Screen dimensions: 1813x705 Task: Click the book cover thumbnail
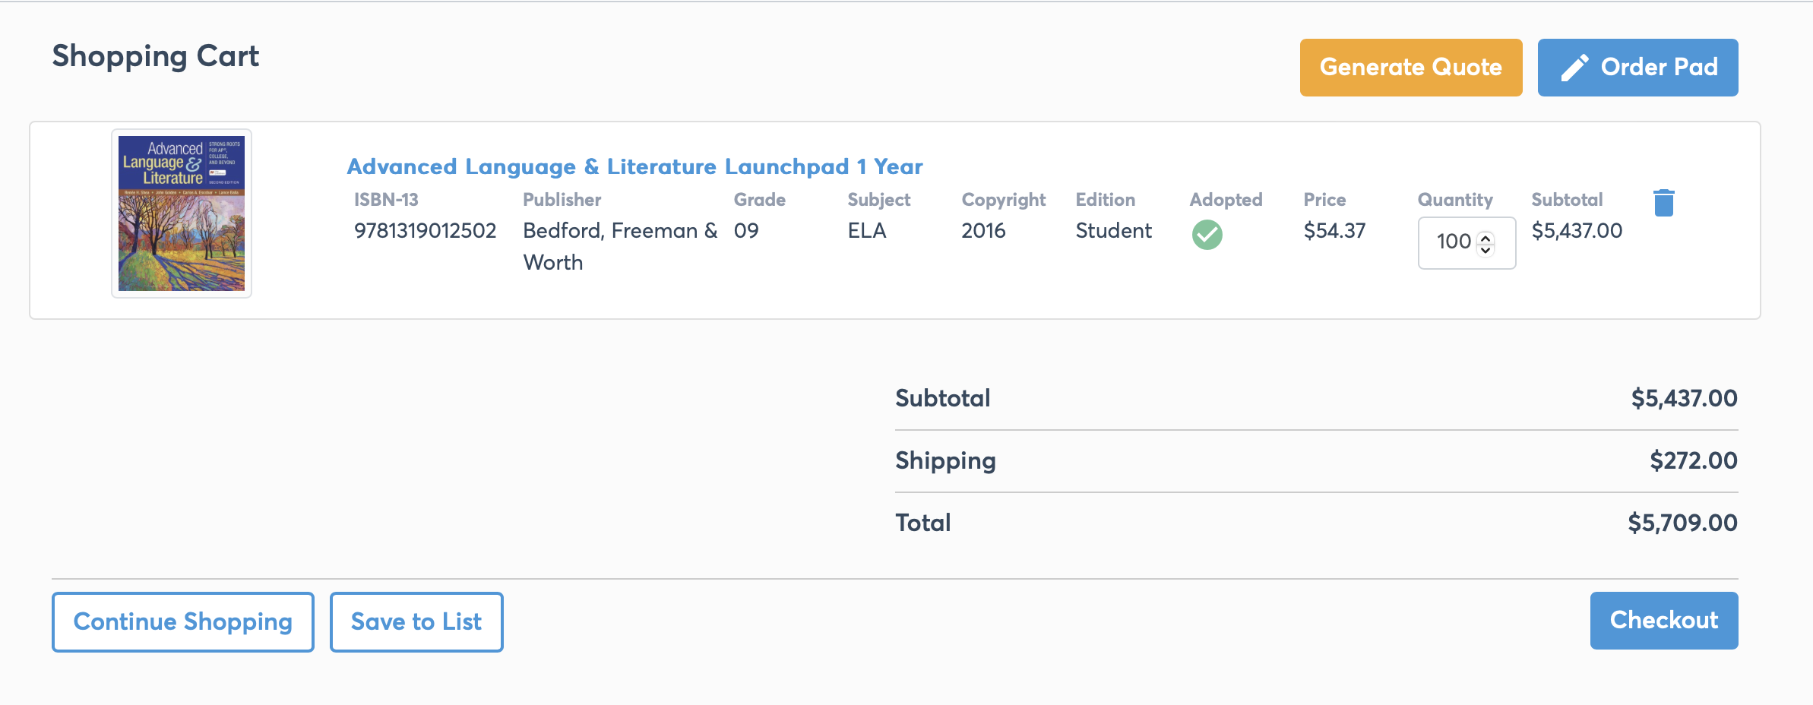[x=182, y=213]
